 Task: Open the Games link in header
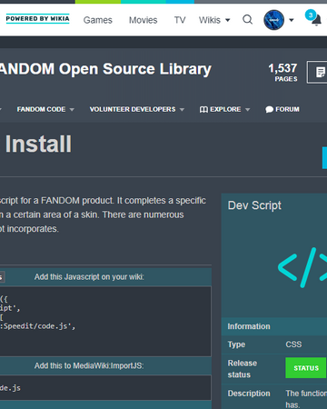(x=98, y=20)
